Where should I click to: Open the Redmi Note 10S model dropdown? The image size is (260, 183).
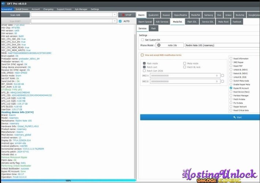point(222,45)
